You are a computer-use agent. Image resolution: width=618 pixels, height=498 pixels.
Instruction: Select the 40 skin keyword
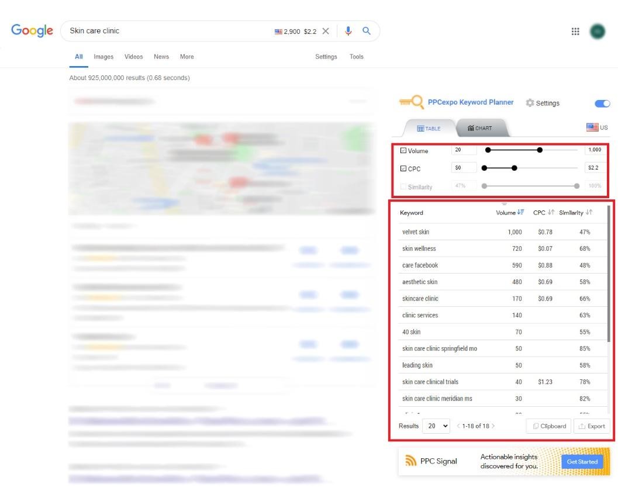pos(412,332)
